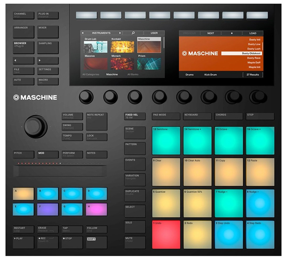The image size is (287, 259).
Task: Click the search magnifier icon on the left display
Action: (133, 33)
